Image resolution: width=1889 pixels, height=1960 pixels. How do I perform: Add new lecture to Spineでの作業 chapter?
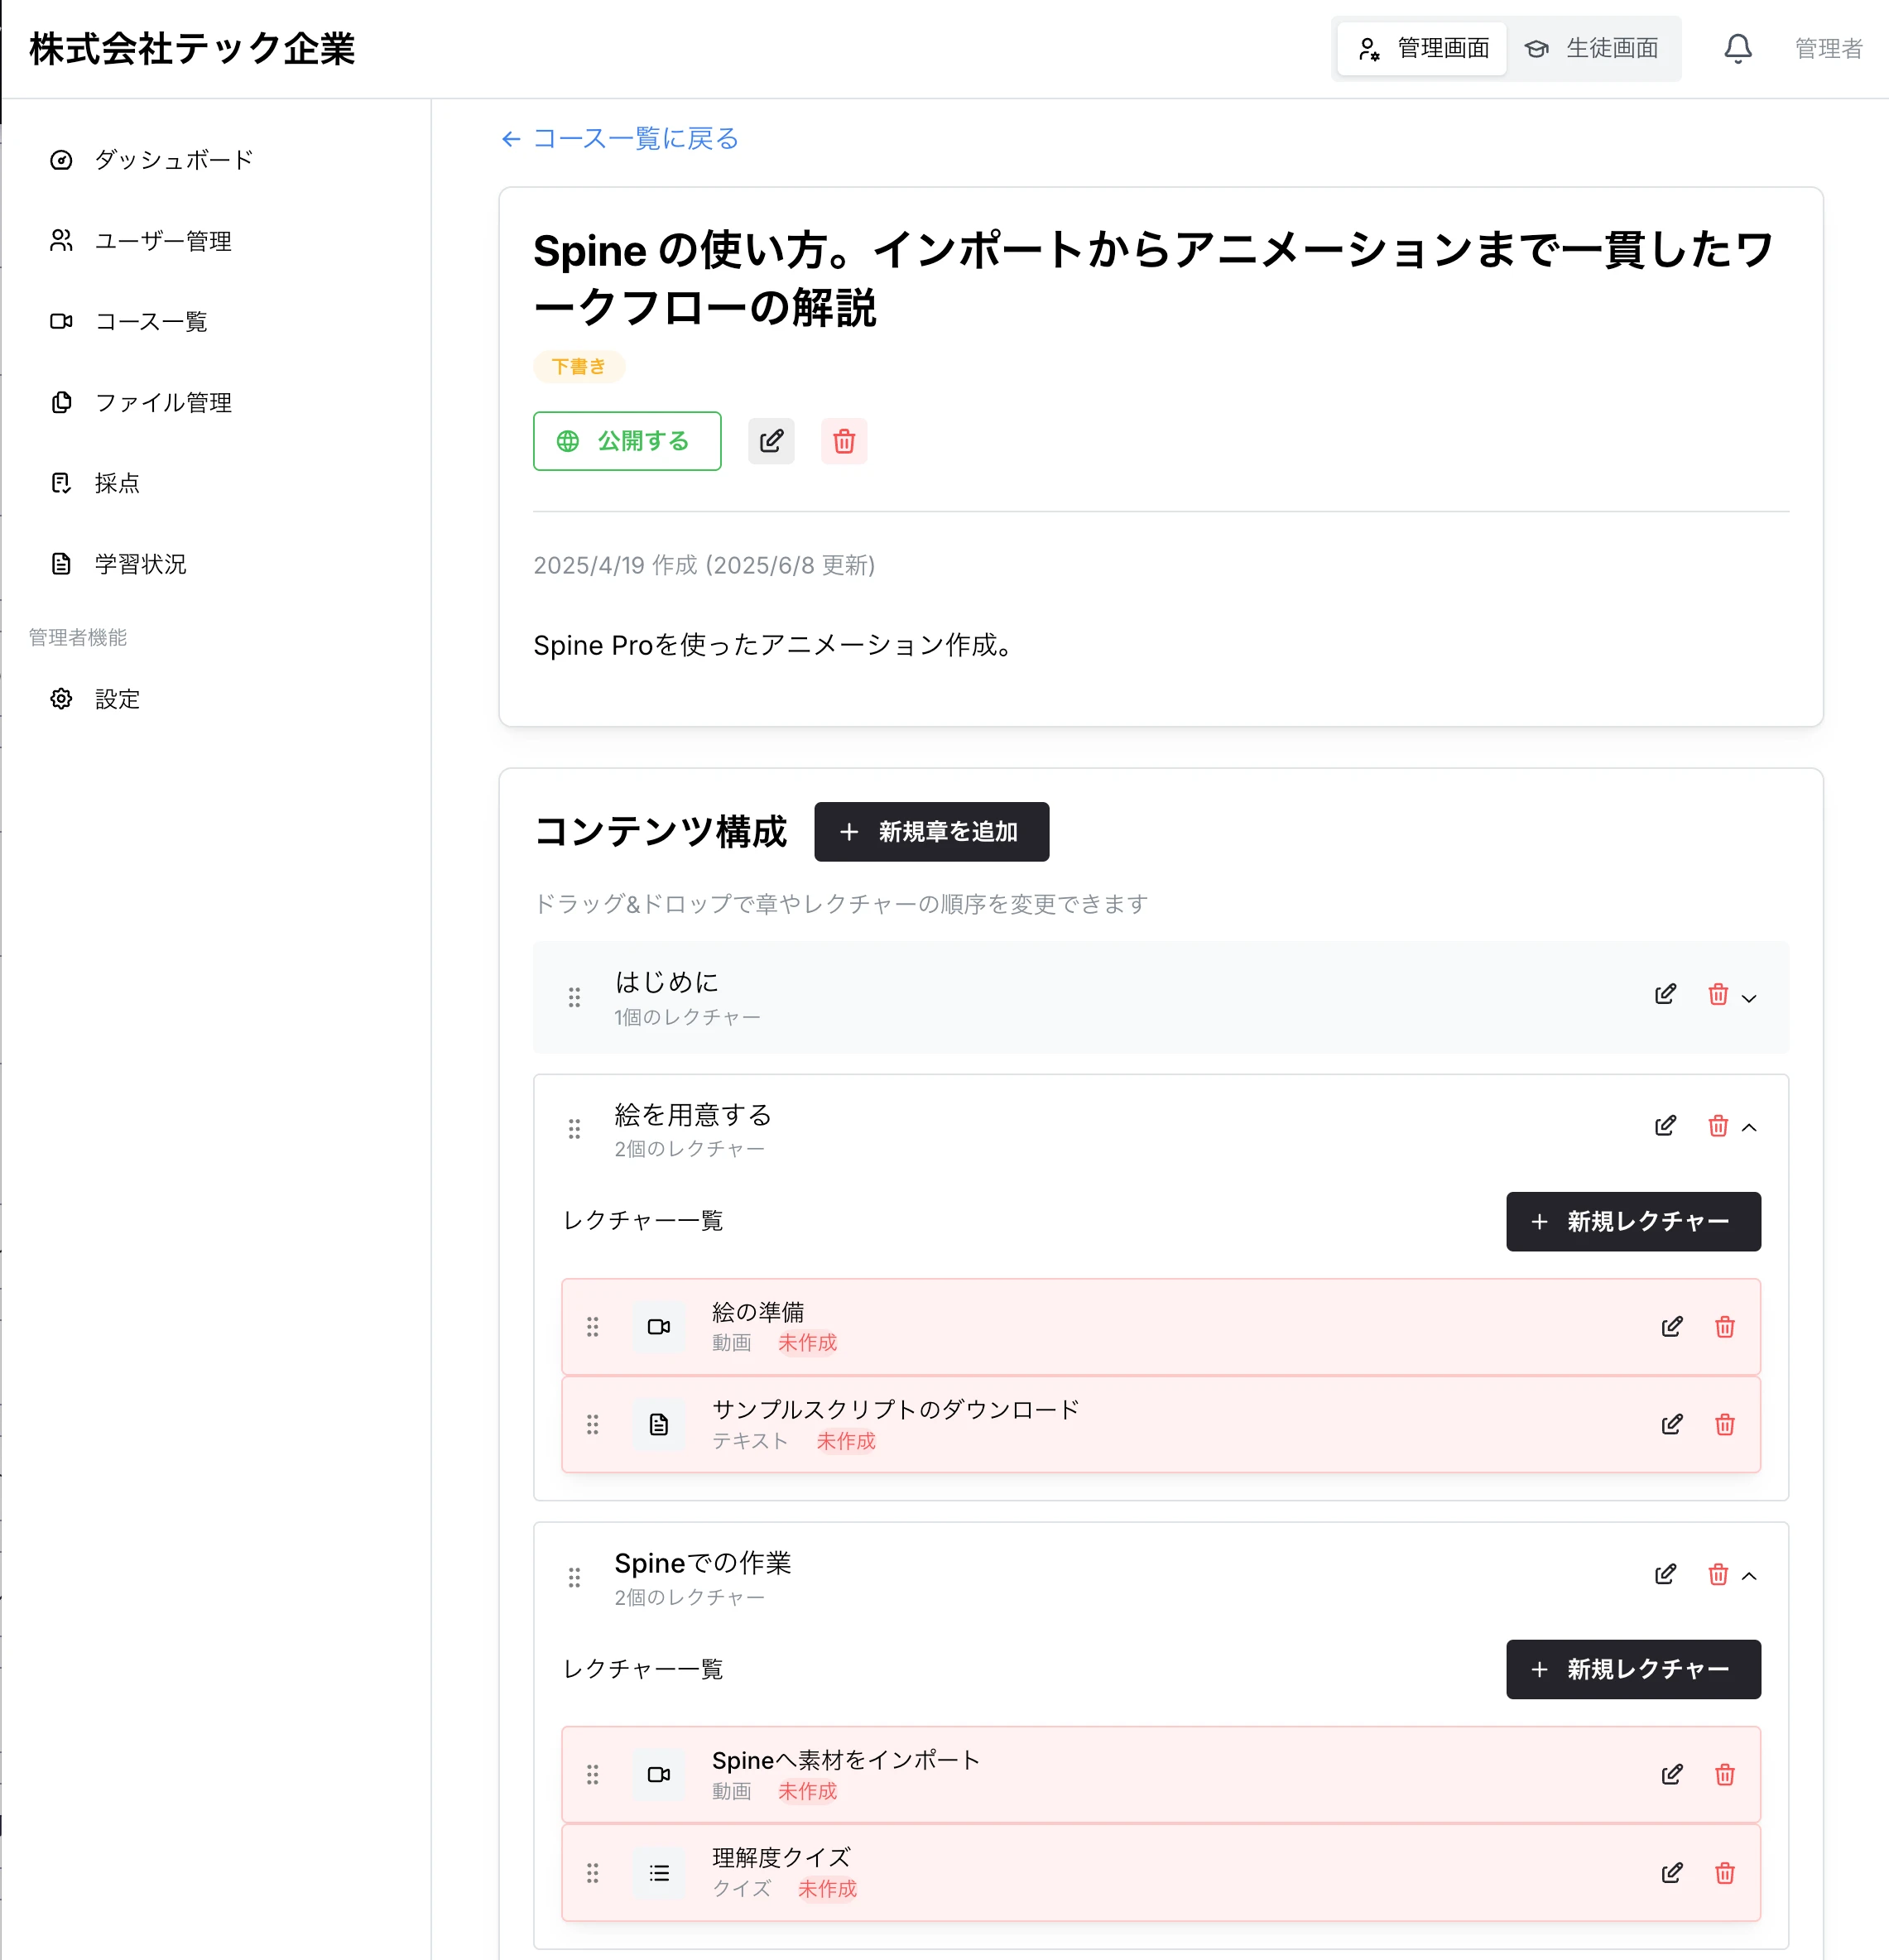coord(1633,1669)
